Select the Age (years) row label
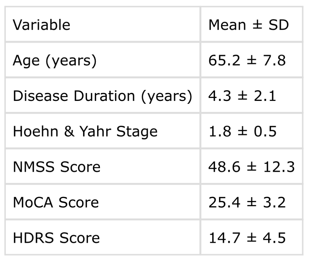 pyautogui.click(x=55, y=61)
